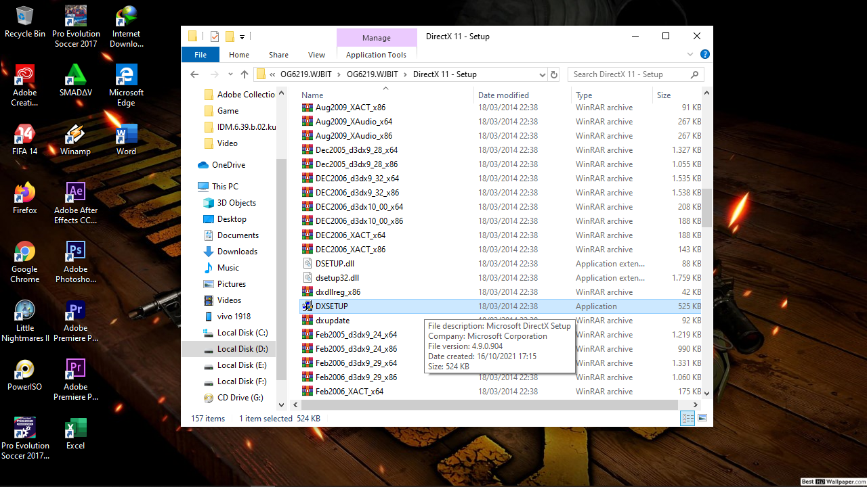Open Microsoft Edge desktop shortcut
867x487 pixels.
pyautogui.click(x=126, y=85)
